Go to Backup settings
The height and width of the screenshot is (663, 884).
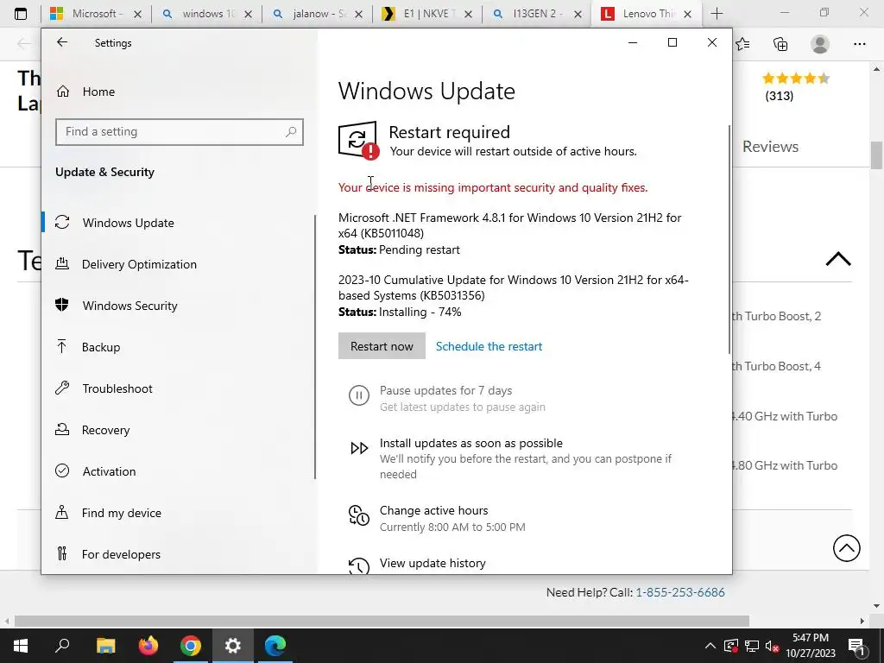101,347
